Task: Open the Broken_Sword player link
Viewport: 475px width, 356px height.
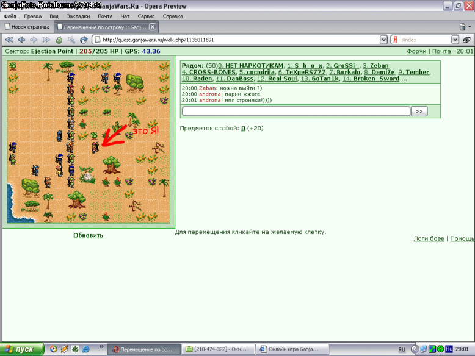Action: pos(371,79)
